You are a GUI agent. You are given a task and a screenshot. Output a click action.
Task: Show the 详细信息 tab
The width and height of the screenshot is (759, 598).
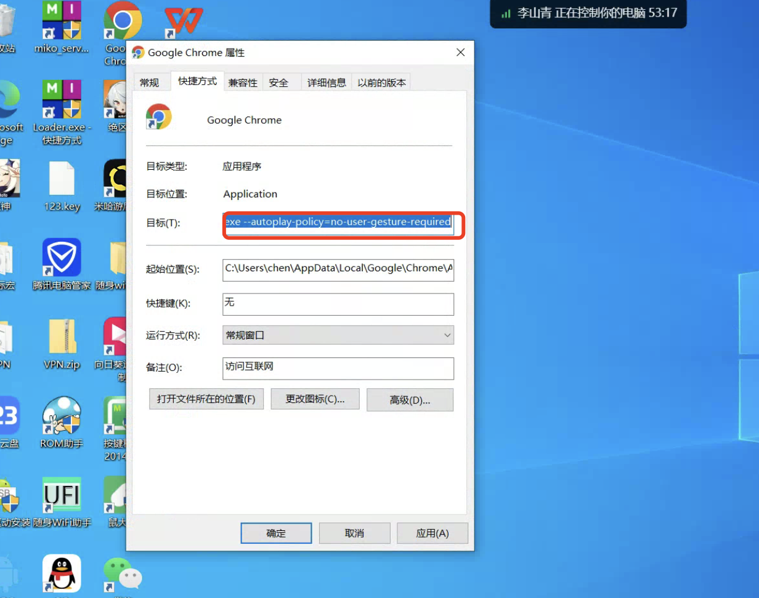[327, 82]
